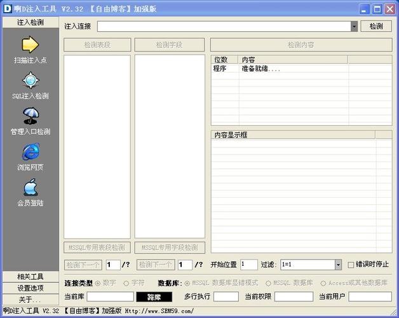Click the 开始位置 input field

248,265
